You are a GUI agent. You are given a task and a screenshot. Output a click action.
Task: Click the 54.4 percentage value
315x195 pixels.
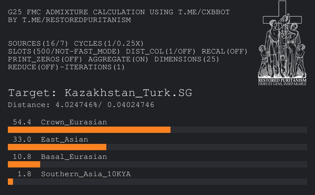pos(22,122)
